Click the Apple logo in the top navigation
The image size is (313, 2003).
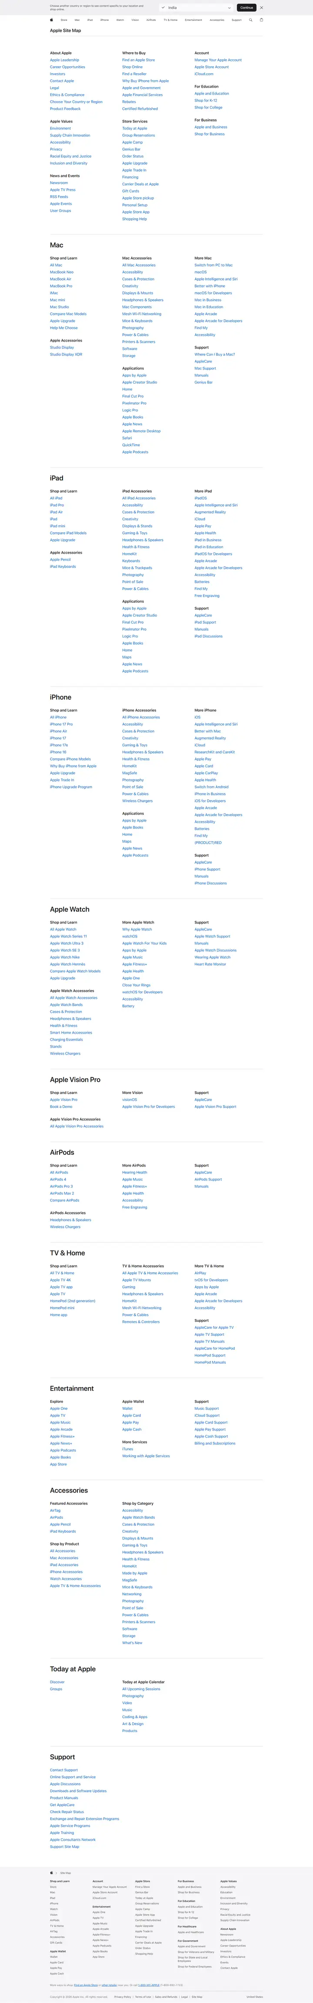point(52,20)
